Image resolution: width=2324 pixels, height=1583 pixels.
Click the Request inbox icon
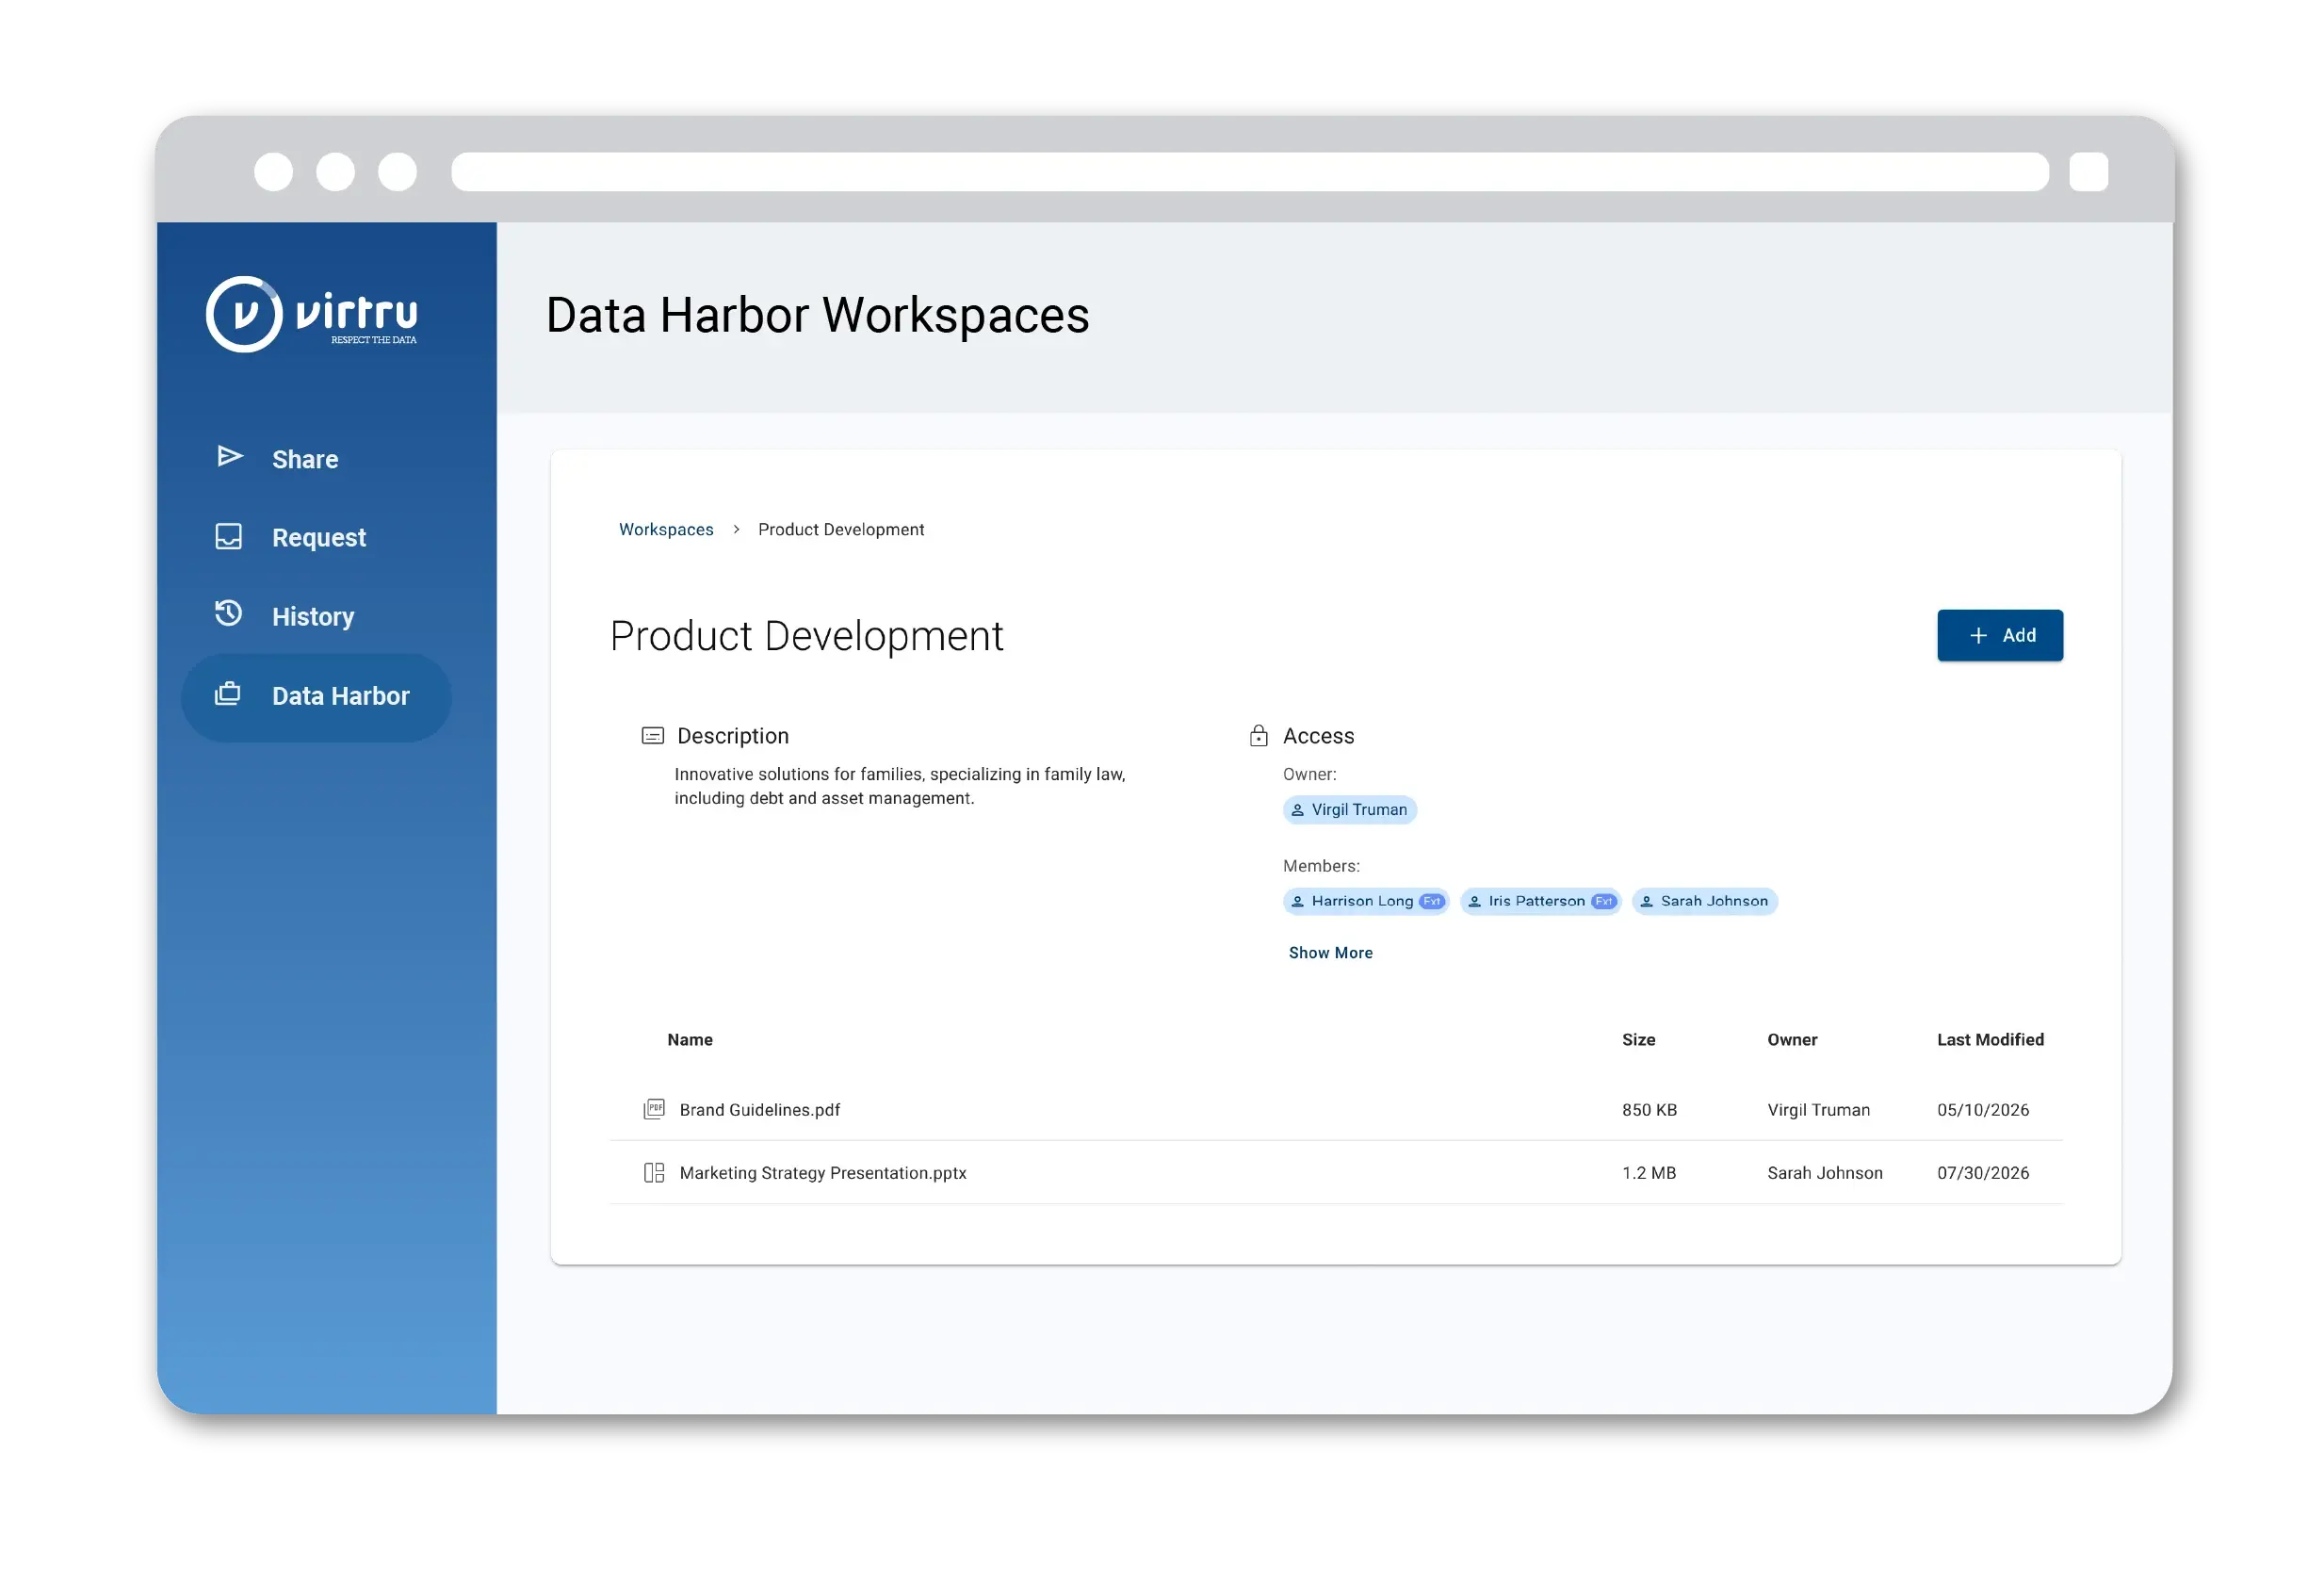[229, 537]
